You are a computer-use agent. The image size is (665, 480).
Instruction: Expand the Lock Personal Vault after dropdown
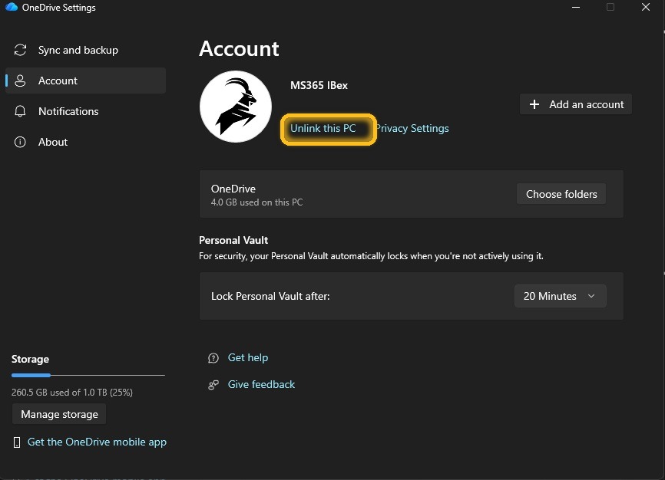pyautogui.click(x=561, y=296)
